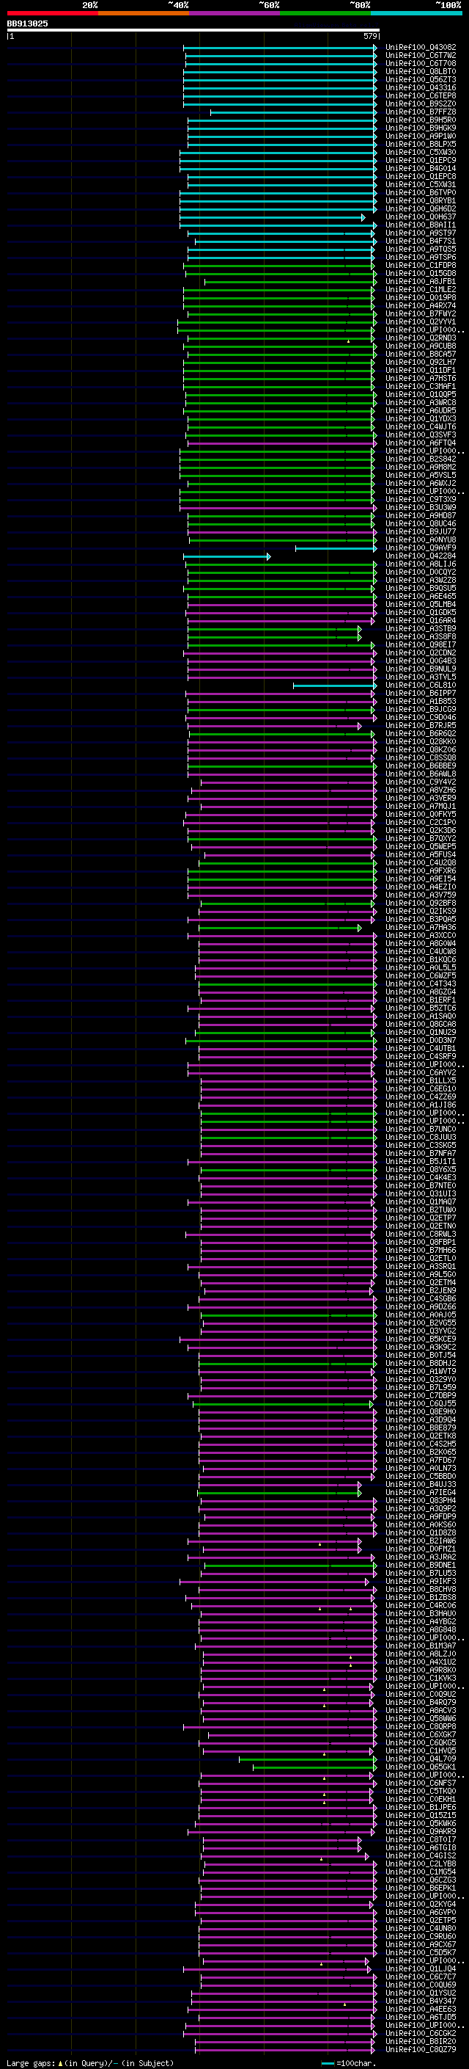469x2069 pixels.
Task: Select hit label UniRef100_D0D3N7
Action: pos(421,1041)
